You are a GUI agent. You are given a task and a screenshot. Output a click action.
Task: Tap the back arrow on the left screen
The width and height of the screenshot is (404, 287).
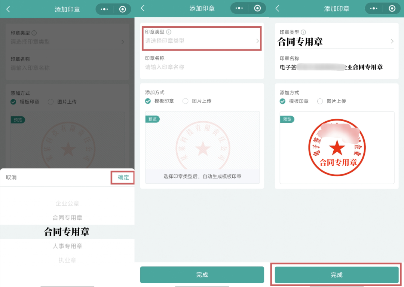tap(8, 9)
